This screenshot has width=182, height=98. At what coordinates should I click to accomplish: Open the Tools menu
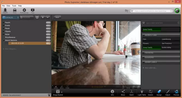pos(14,6)
